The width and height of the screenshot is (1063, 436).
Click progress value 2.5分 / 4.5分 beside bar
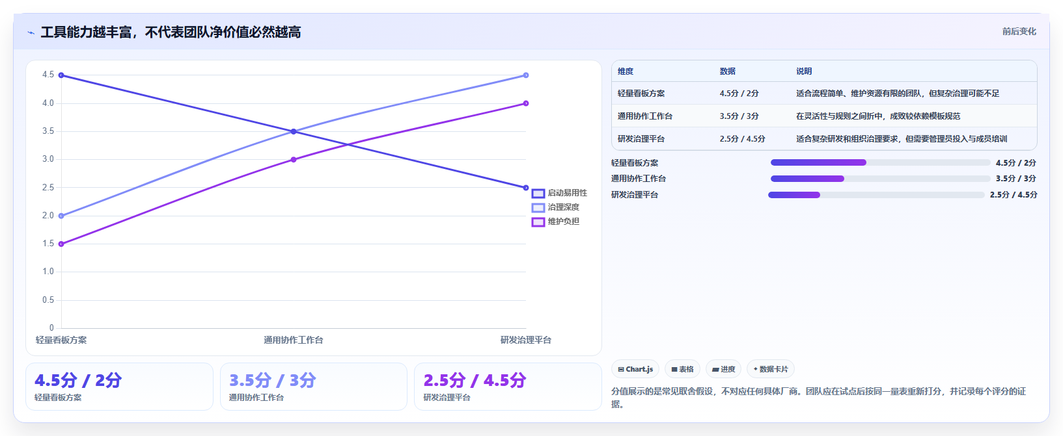click(x=1014, y=195)
